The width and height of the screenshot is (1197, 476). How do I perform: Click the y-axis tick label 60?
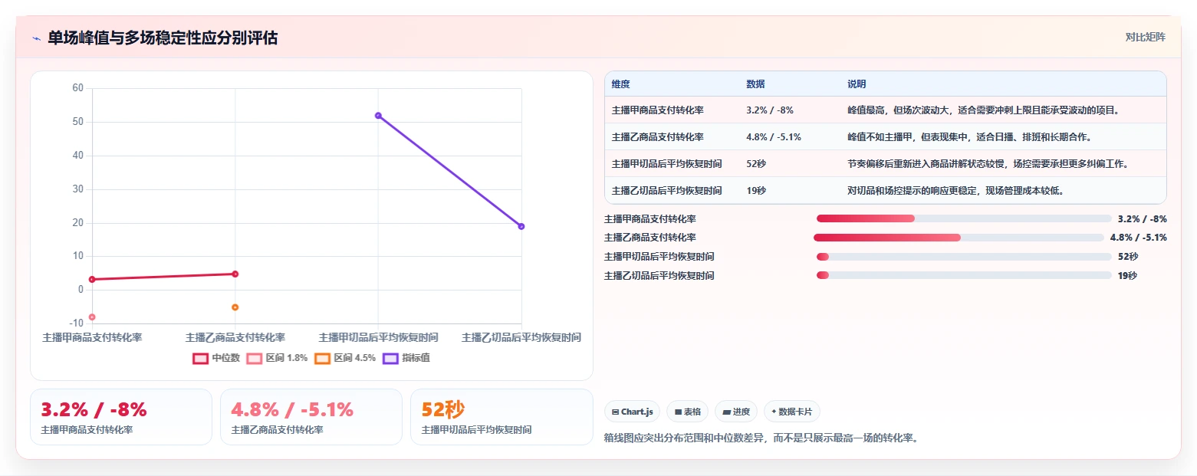click(x=78, y=88)
